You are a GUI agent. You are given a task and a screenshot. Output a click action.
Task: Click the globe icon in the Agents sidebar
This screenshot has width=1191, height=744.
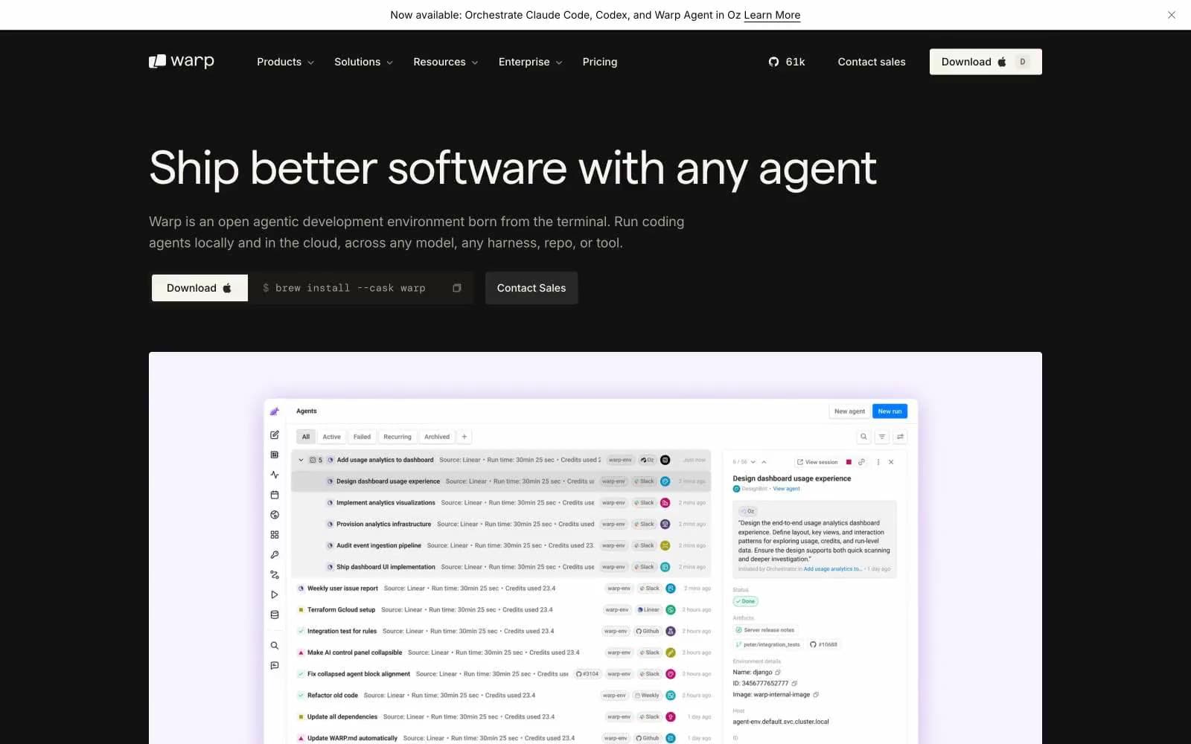(275, 515)
